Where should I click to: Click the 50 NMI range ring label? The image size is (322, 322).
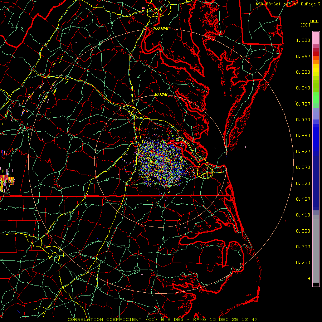click(161, 94)
